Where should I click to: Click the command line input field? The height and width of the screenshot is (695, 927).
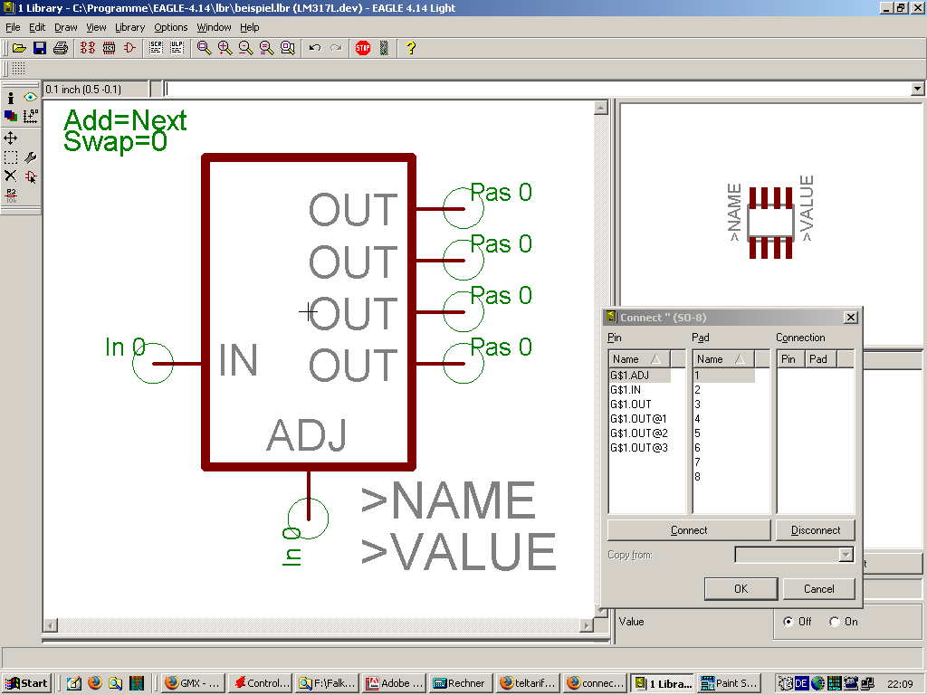click(x=537, y=90)
